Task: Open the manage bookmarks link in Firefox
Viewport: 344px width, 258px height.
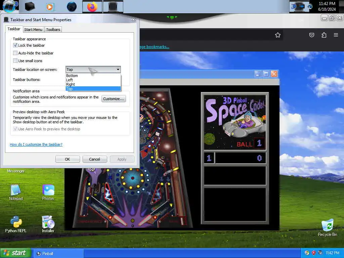Action: point(154,47)
